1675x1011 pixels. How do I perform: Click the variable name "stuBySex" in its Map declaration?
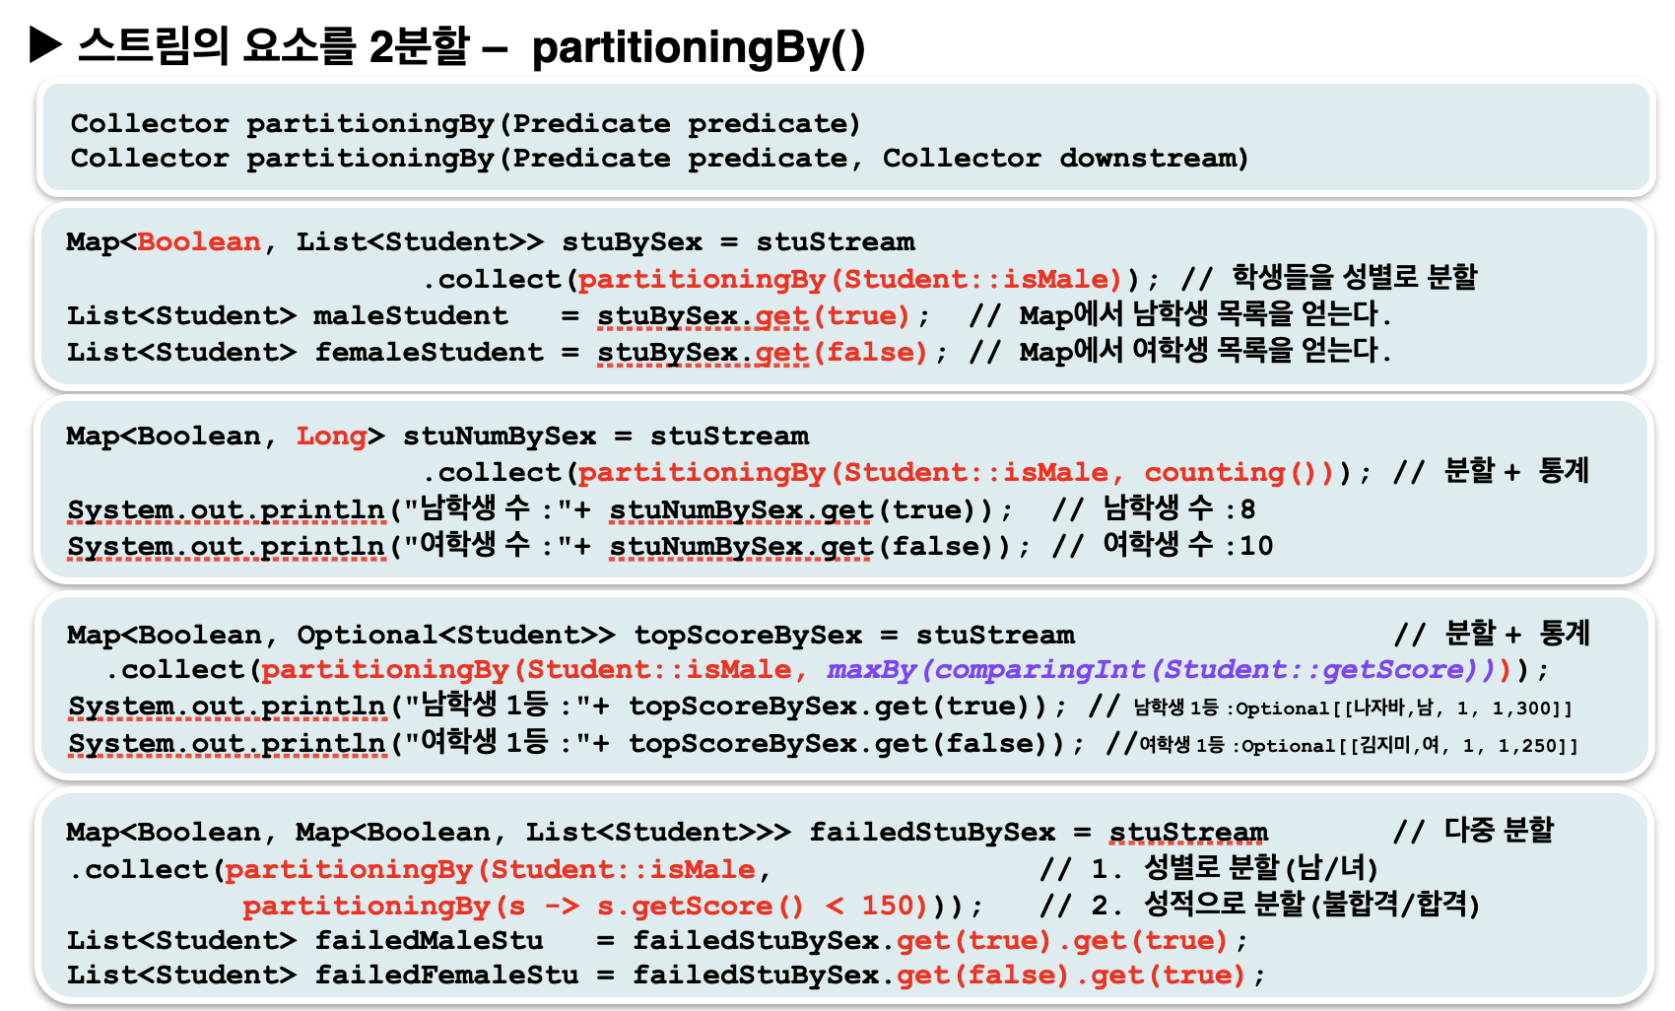tap(633, 242)
